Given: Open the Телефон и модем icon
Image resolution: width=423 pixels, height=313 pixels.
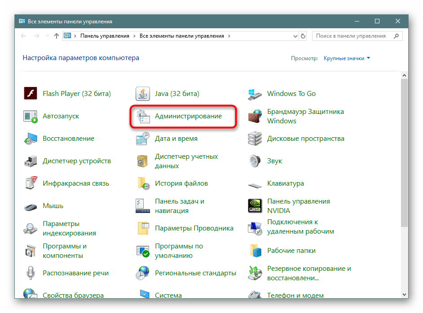Looking at the screenshot, I should tap(255, 294).
